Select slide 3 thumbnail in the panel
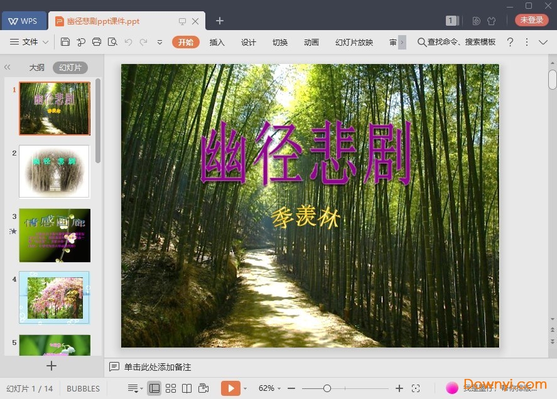The image size is (557, 399). [54, 235]
